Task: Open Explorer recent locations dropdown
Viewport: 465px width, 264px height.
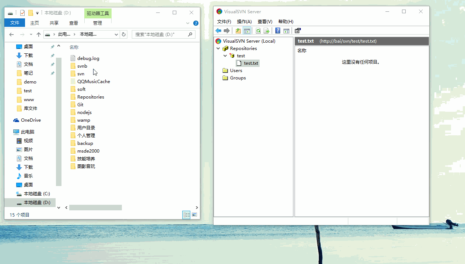Action: (x=31, y=35)
